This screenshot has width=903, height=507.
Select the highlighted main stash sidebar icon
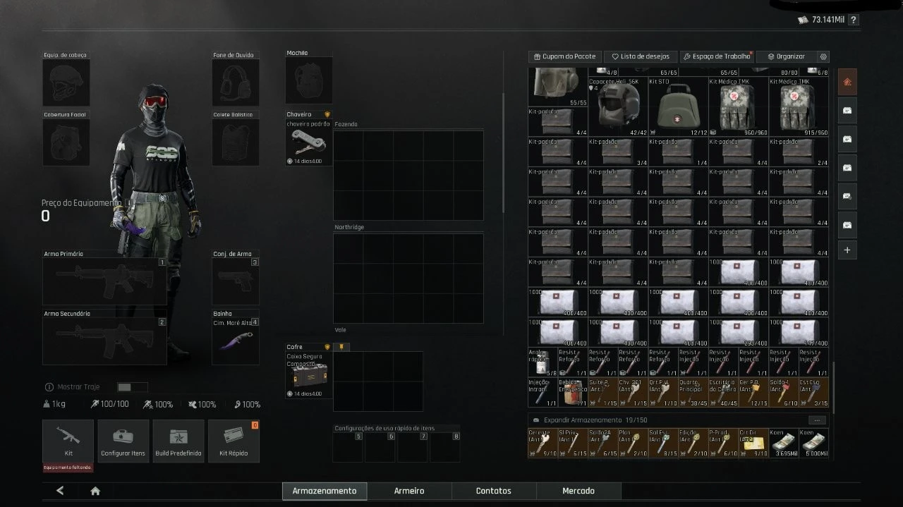847,82
